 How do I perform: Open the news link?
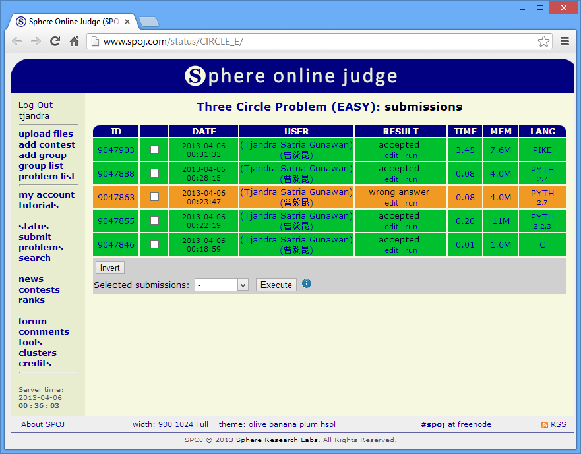[31, 279]
